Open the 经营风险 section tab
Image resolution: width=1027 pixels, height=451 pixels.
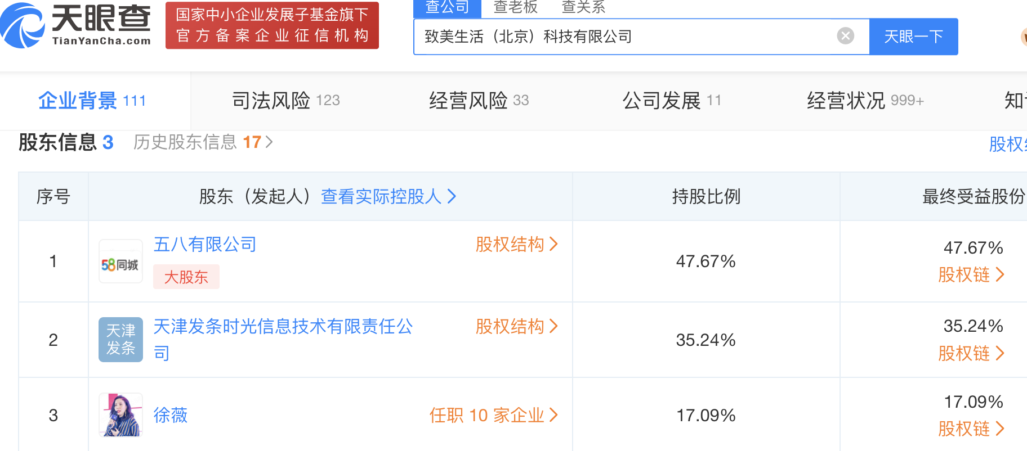tap(479, 101)
